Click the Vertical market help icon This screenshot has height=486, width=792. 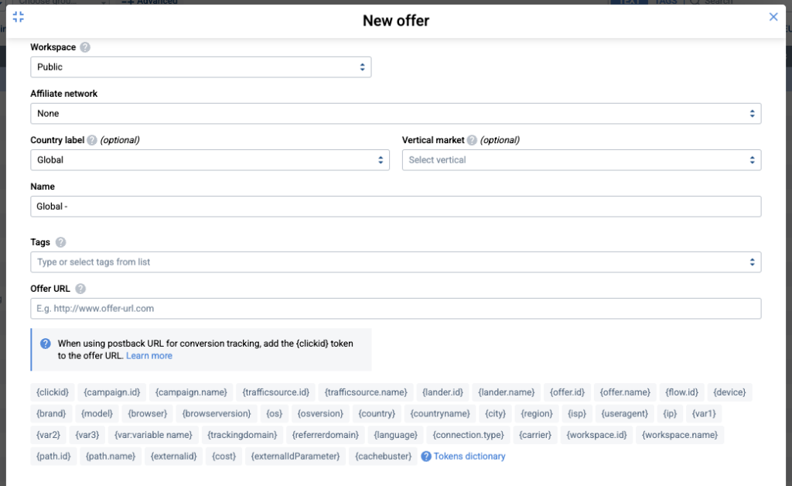pyautogui.click(x=473, y=140)
